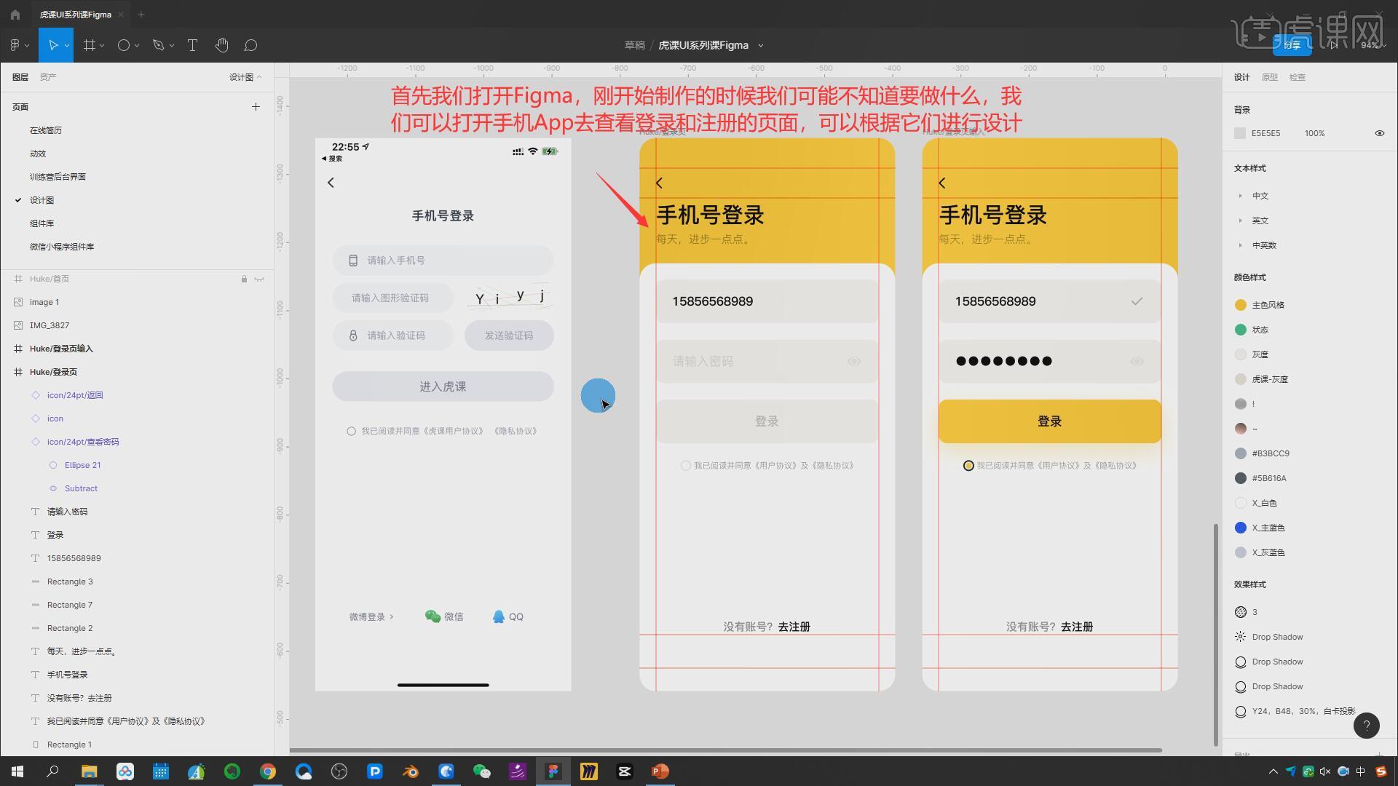Screen dimensions: 1398x786
Task: Select the Hand tool
Action: 221,45
